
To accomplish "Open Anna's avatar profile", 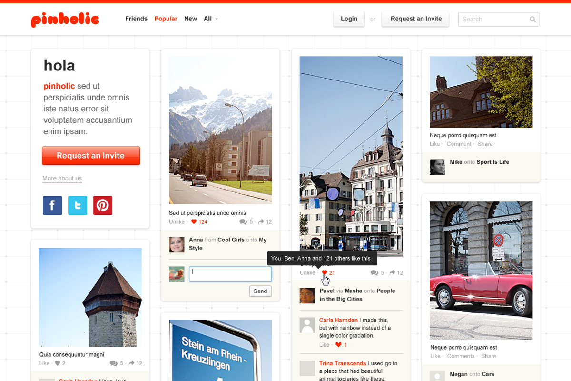I will point(177,244).
